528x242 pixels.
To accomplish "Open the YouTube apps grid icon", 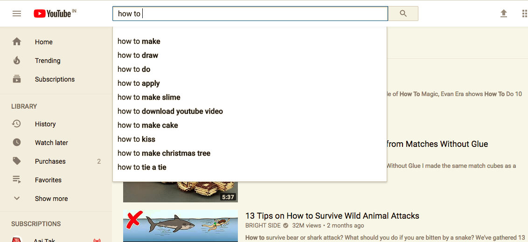I will 524,14.
